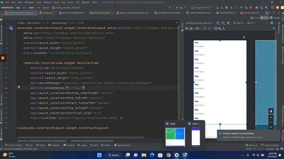Switch editor to Split view mode

coord(264,18)
